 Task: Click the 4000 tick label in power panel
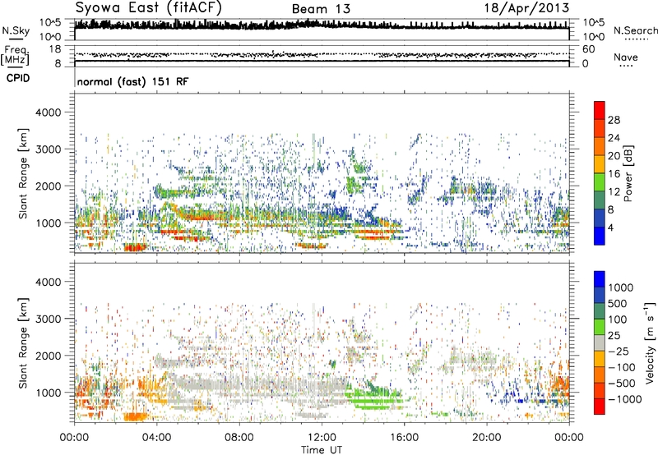coord(49,113)
